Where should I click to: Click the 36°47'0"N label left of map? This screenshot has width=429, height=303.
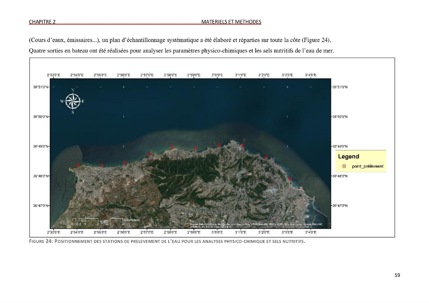41,205
